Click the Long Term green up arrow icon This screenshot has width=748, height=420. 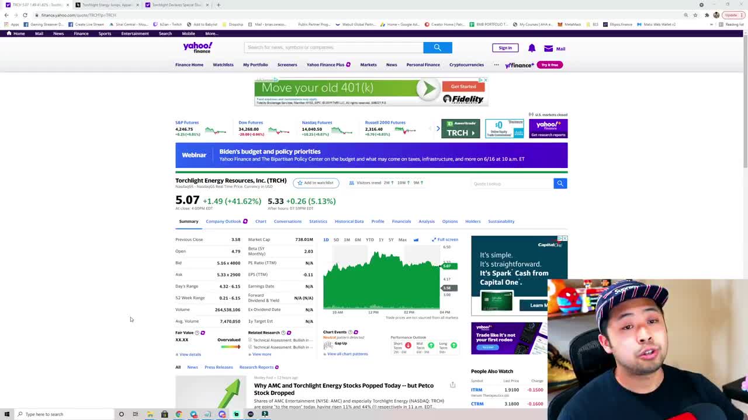[453, 345]
